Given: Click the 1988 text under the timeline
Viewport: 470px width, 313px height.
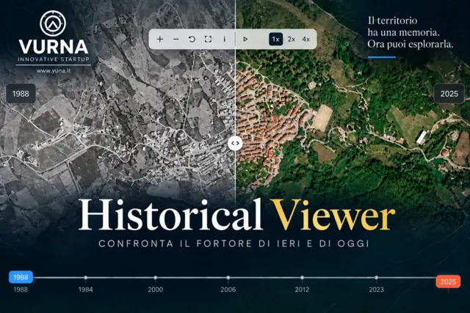Looking at the screenshot, I should tap(21, 290).
